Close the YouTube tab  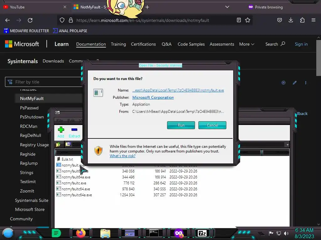pos(65,7)
